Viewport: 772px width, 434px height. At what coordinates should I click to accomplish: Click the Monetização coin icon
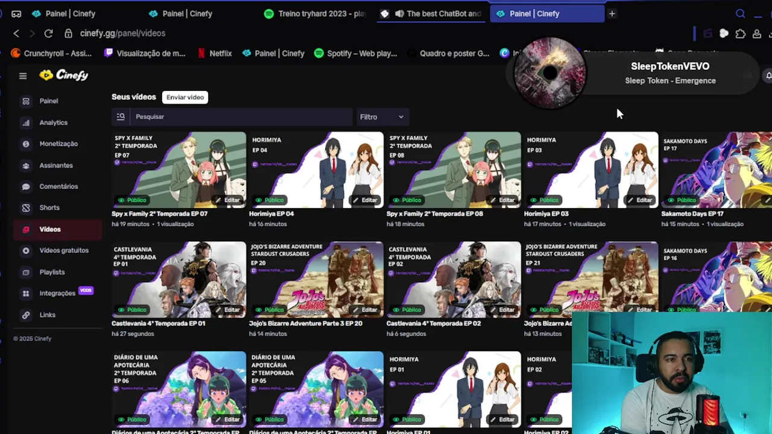click(26, 144)
